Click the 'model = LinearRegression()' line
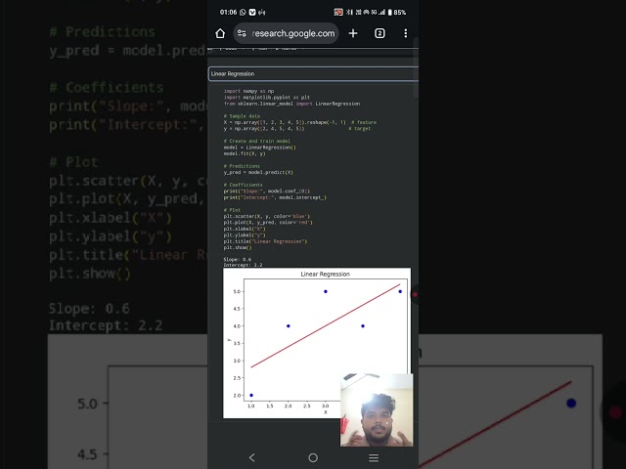626x469 pixels. coord(260,148)
